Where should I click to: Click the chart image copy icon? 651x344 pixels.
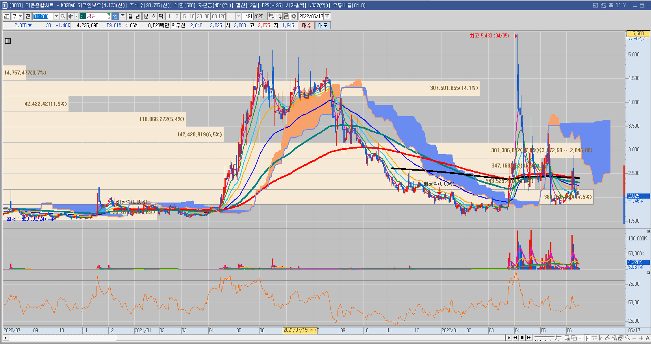[621, 338]
